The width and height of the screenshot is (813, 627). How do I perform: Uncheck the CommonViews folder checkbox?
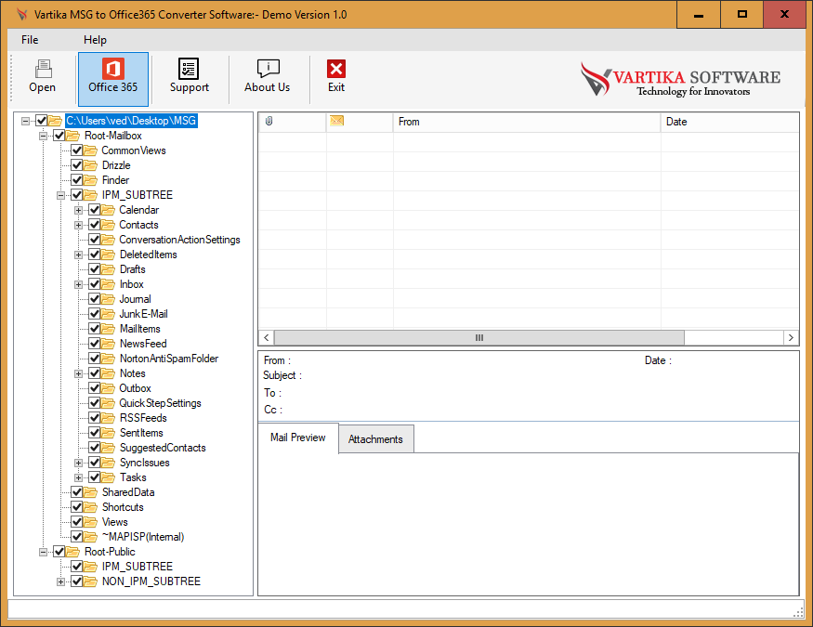click(77, 150)
